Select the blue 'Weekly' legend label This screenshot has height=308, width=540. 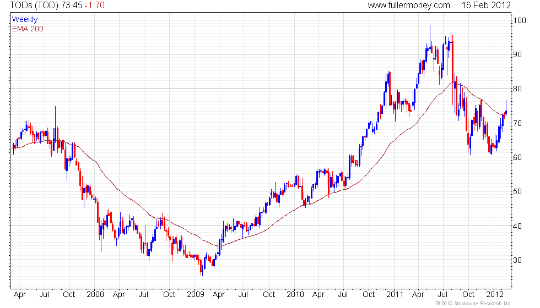point(24,20)
